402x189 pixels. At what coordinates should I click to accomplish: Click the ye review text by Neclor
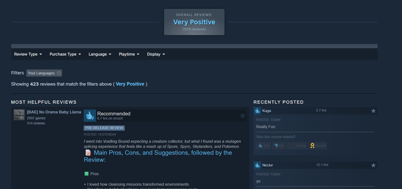click(258, 181)
